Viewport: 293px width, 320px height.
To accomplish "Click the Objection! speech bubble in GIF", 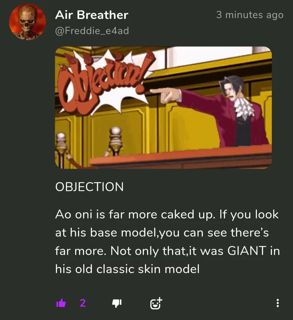I will click(104, 81).
